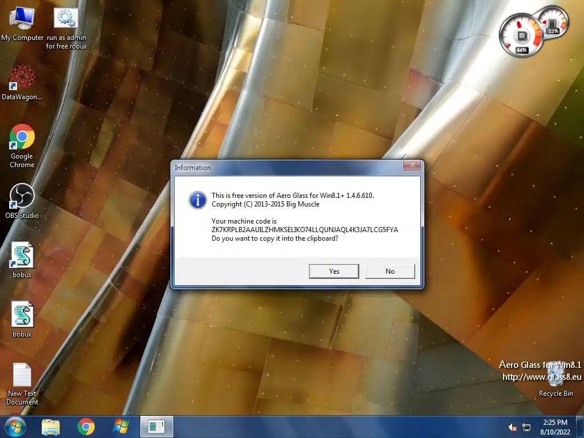Screen dimensions: 584x438
Task: Open the My Computer desktop icon
Action: [22, 24]
